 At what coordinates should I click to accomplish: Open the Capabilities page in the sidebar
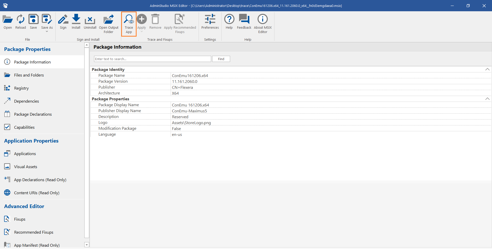click(24, 127)
